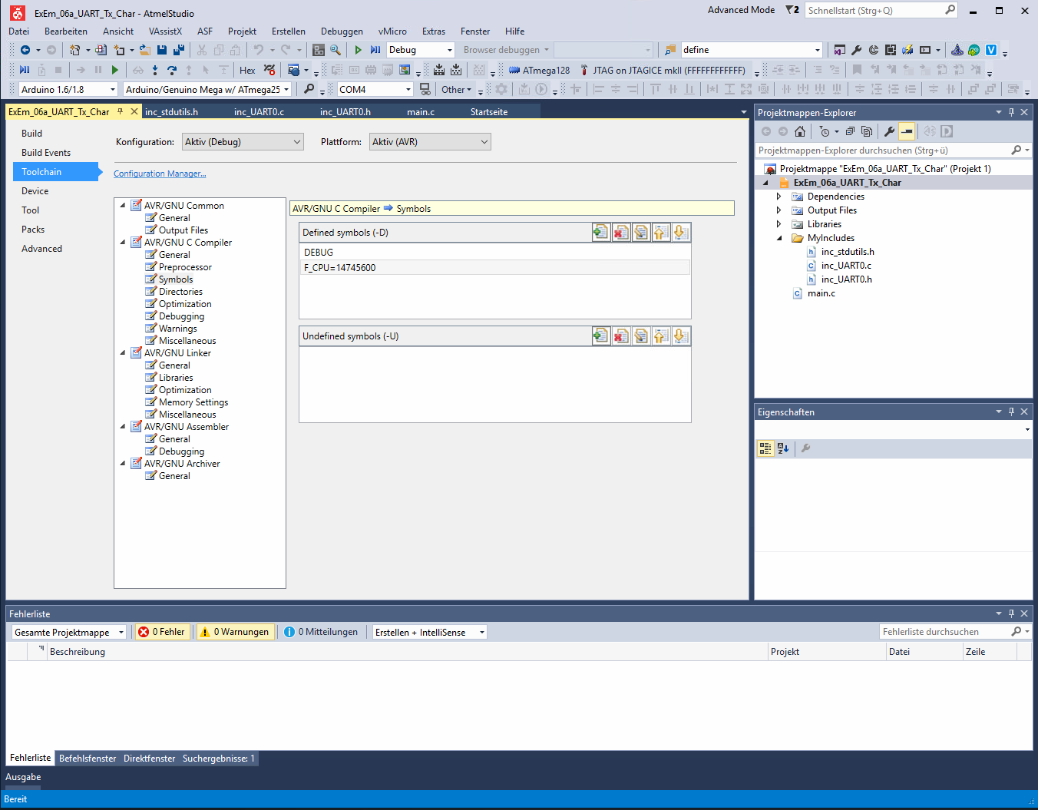Viewport: 1038px width, 810px height.
Task: Select the Optimization item under AVR/GNU C Compiler
Action: (185, 304)
